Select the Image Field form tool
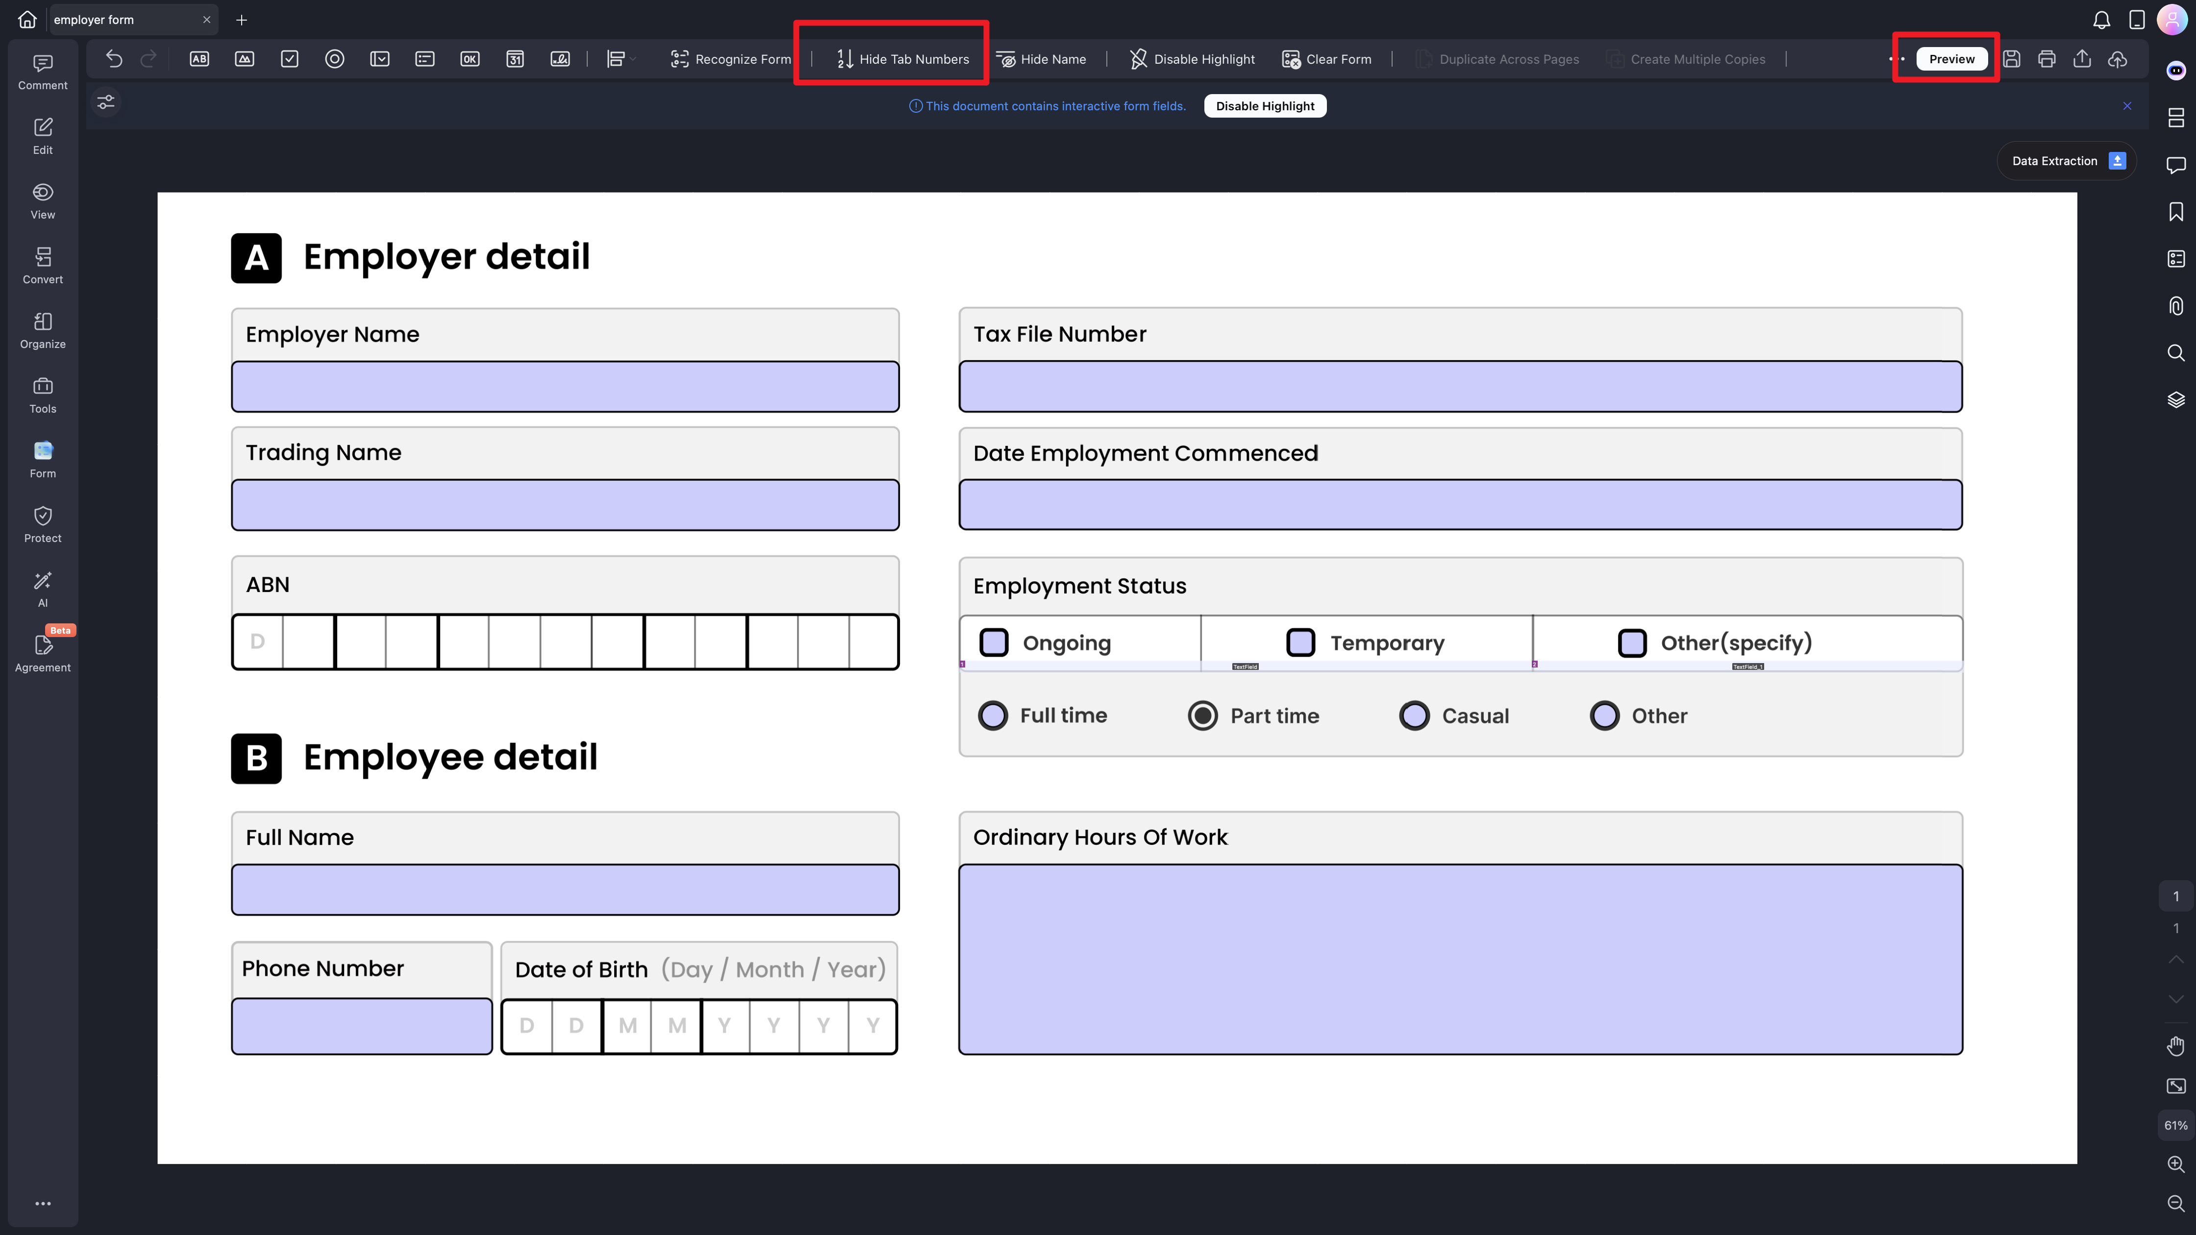 245,59
